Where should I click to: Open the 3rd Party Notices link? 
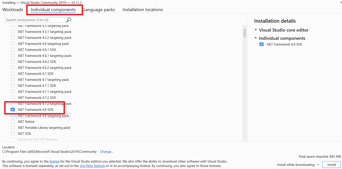click(92, 166)
